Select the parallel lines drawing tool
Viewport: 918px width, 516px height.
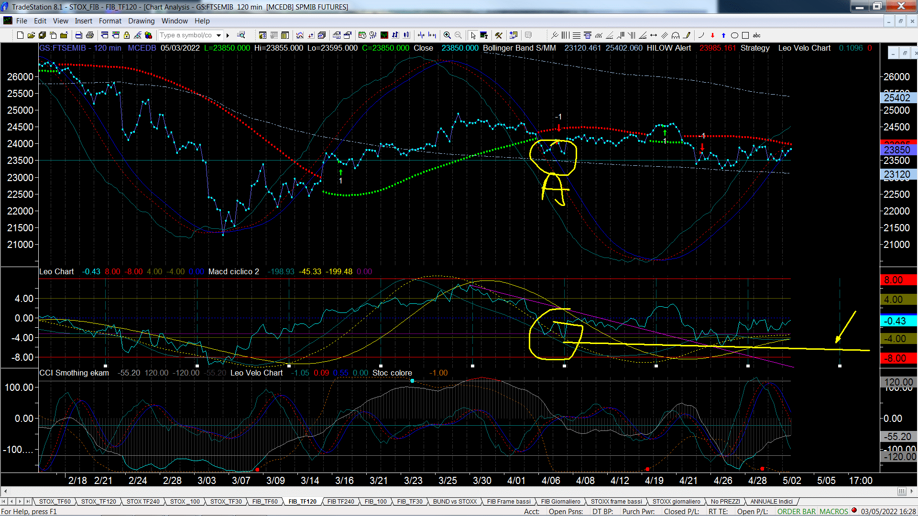665,35
